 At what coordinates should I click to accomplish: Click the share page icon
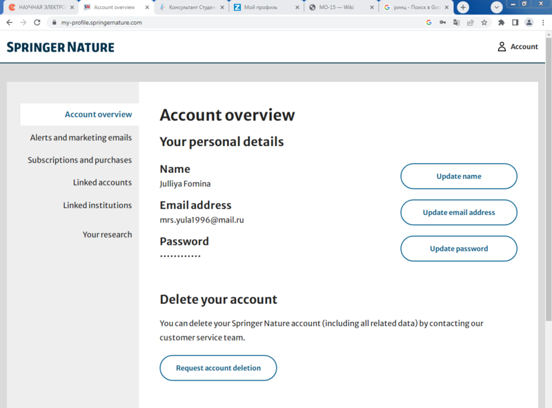click(471, 23)
